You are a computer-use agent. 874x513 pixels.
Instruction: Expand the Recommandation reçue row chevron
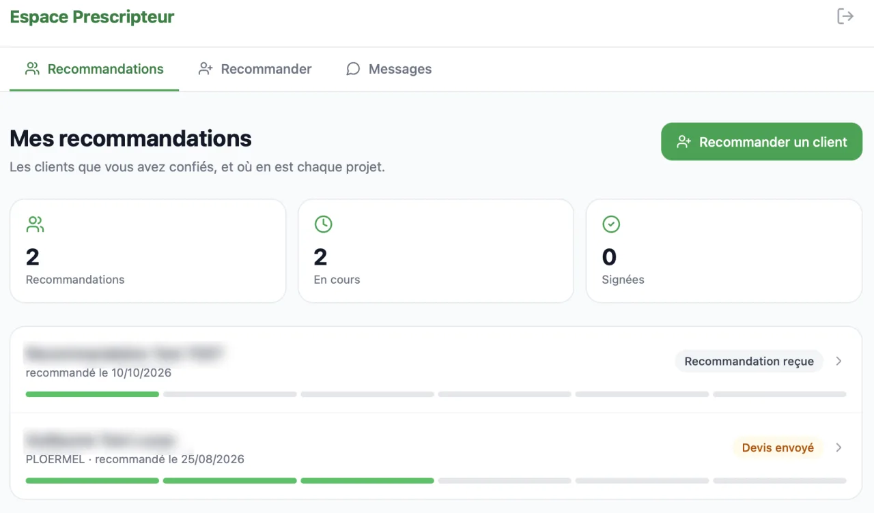point(838,361)
